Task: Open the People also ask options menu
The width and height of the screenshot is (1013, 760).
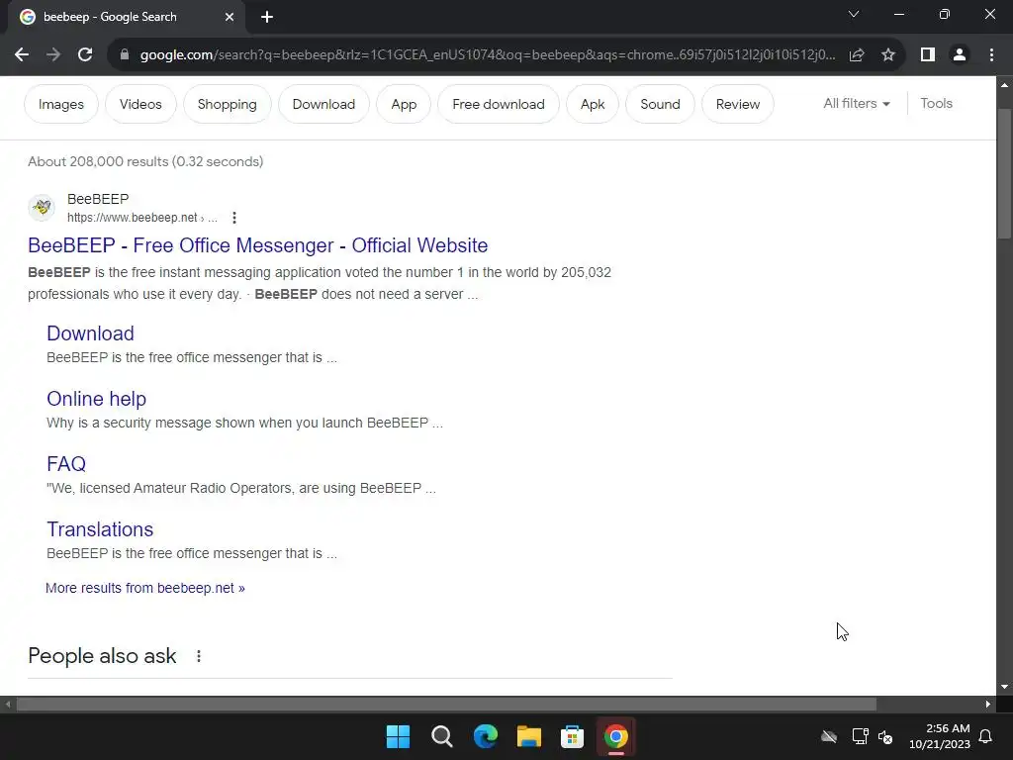Action: point(199,656)
